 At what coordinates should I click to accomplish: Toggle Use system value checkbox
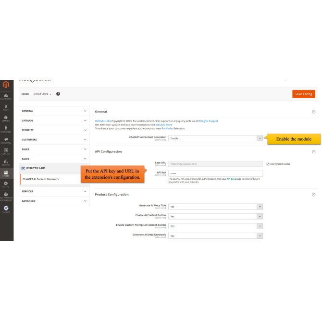268,164
